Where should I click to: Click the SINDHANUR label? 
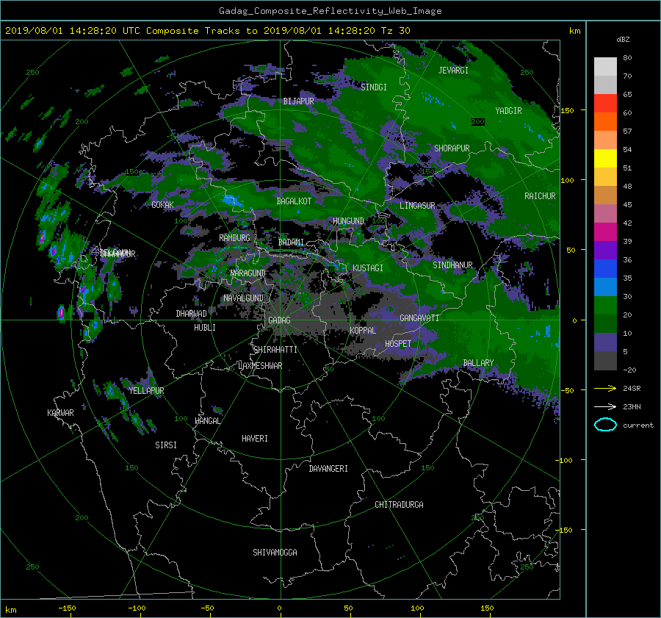pyautogui.click(x=452, y=265)
